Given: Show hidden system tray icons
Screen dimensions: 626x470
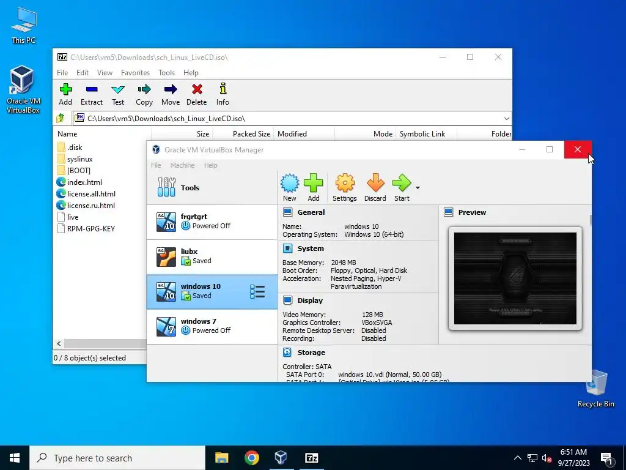Looking at the screenshot, I should (517, 458).
